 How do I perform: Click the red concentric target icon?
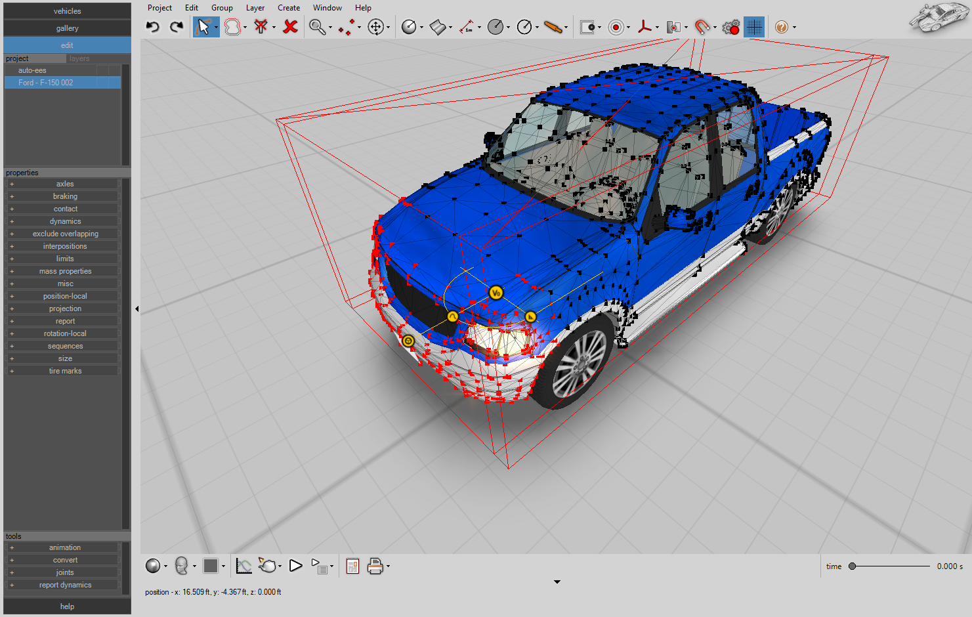[x=616, y=27]
